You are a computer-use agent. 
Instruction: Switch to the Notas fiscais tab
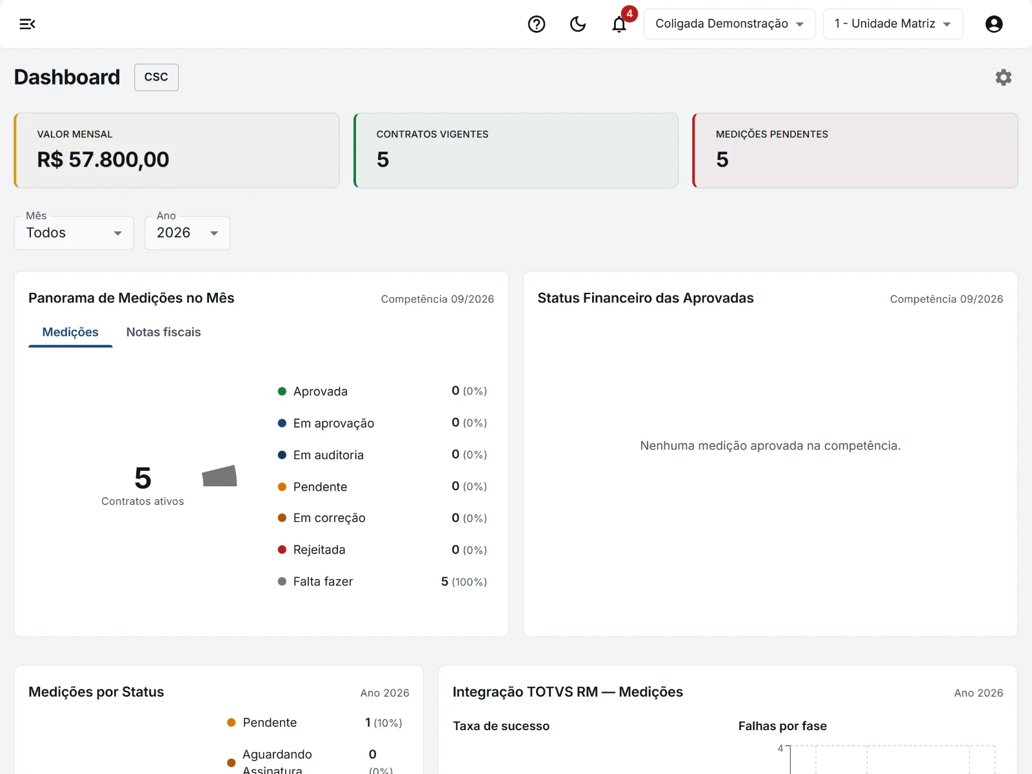tap(163, 332)
